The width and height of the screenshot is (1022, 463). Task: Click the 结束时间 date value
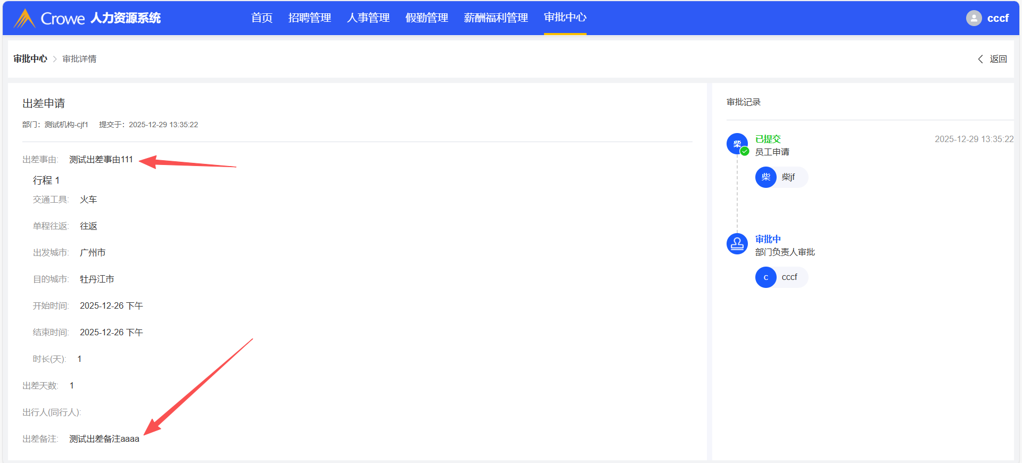111,333
